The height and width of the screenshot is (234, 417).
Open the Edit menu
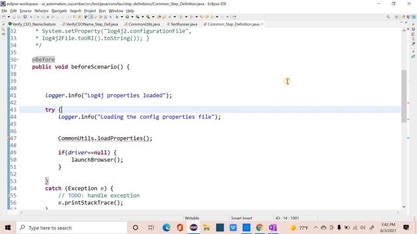click(13, 11)
